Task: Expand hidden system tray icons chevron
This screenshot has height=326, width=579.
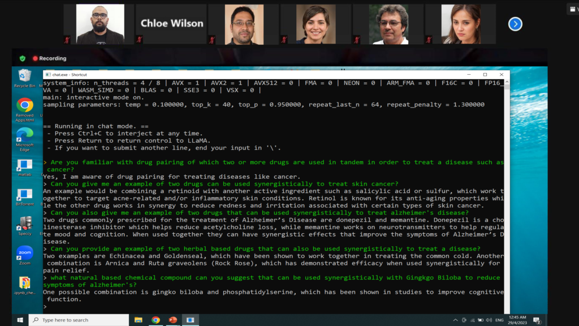Action: [455, 320]
